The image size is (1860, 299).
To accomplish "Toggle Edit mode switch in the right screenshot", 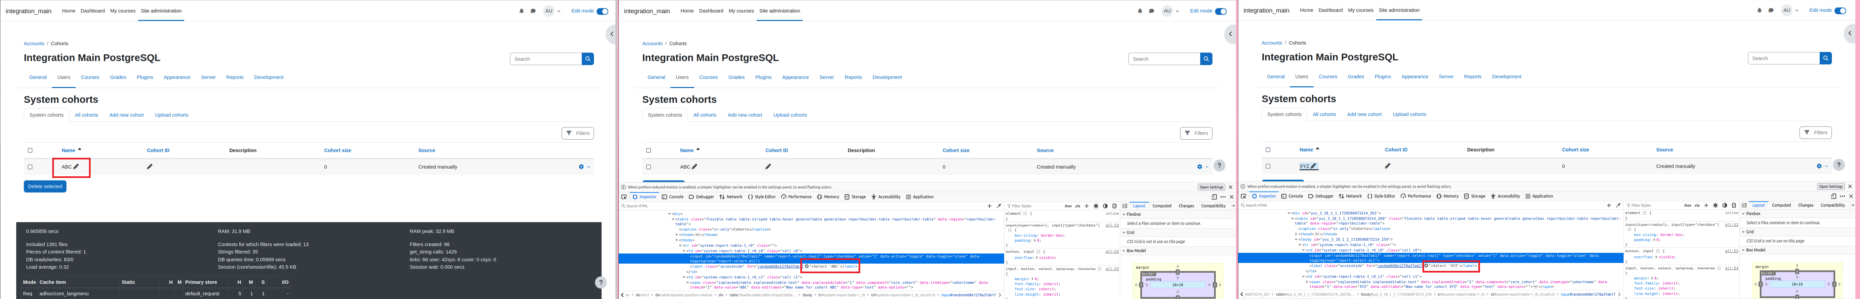I will [1840, 10].
